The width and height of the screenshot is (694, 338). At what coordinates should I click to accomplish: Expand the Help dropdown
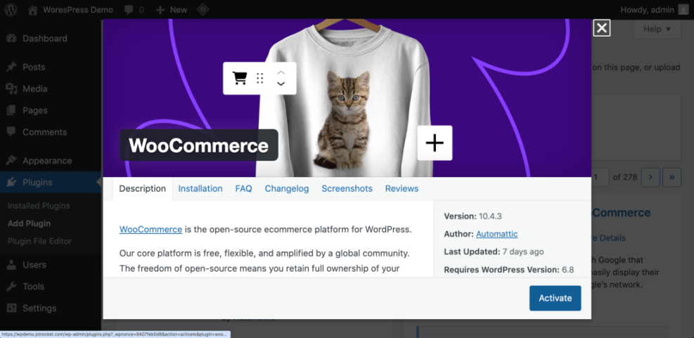click(x=657, y=30)
